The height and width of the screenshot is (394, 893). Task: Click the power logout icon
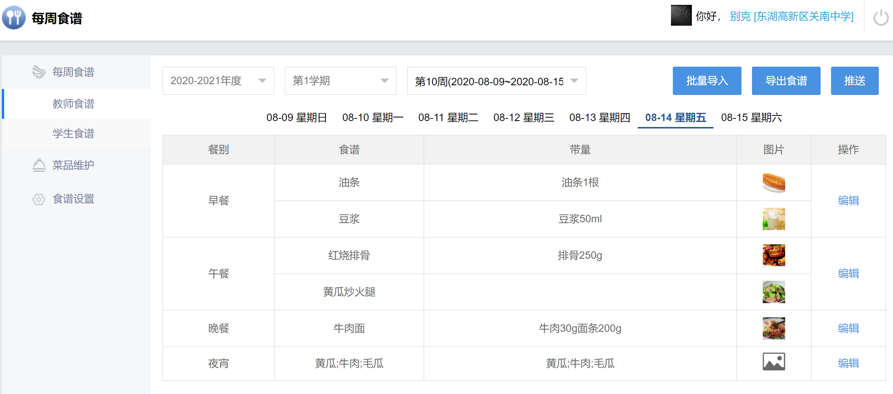(881, 18)
